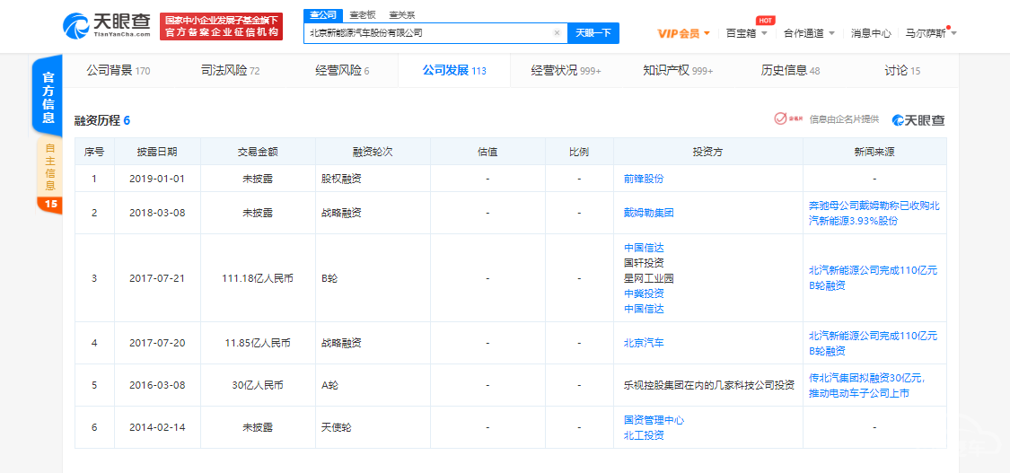Open investor link 北京汽车

click(x=644, y=343)
